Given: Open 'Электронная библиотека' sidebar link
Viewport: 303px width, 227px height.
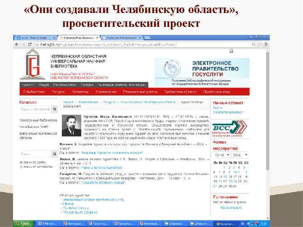Looking at the screenshot, I should coord(38,120).
